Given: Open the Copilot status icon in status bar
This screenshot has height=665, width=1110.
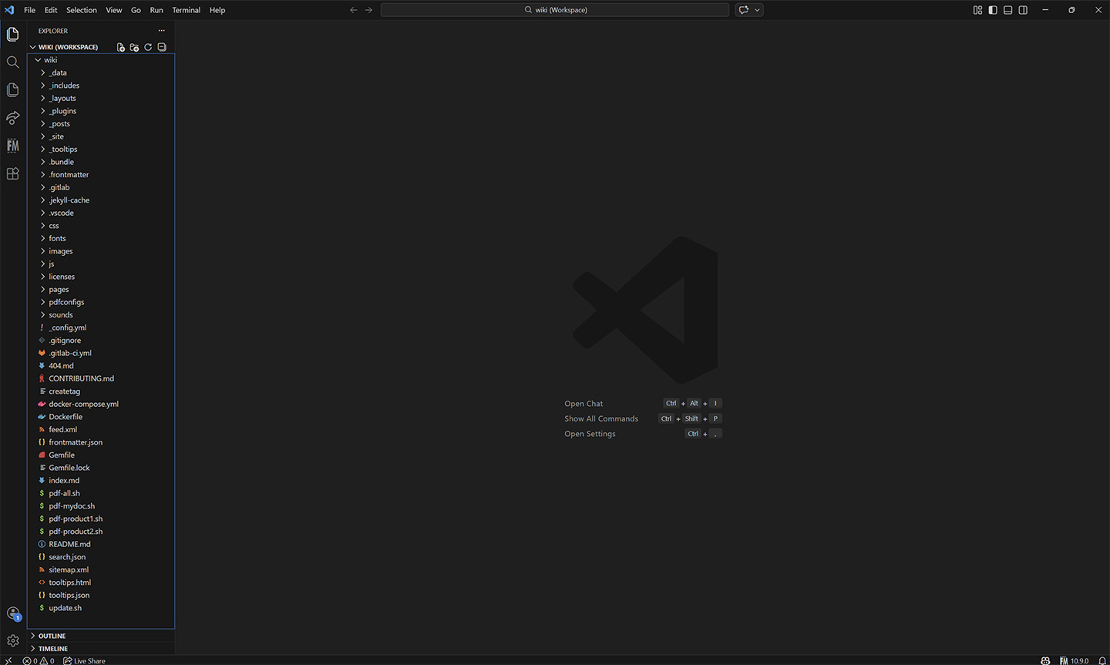Looking at the screenshot, I should [x=1045, y=660].
